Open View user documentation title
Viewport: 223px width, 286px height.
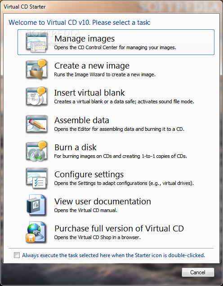click(103, 201)
